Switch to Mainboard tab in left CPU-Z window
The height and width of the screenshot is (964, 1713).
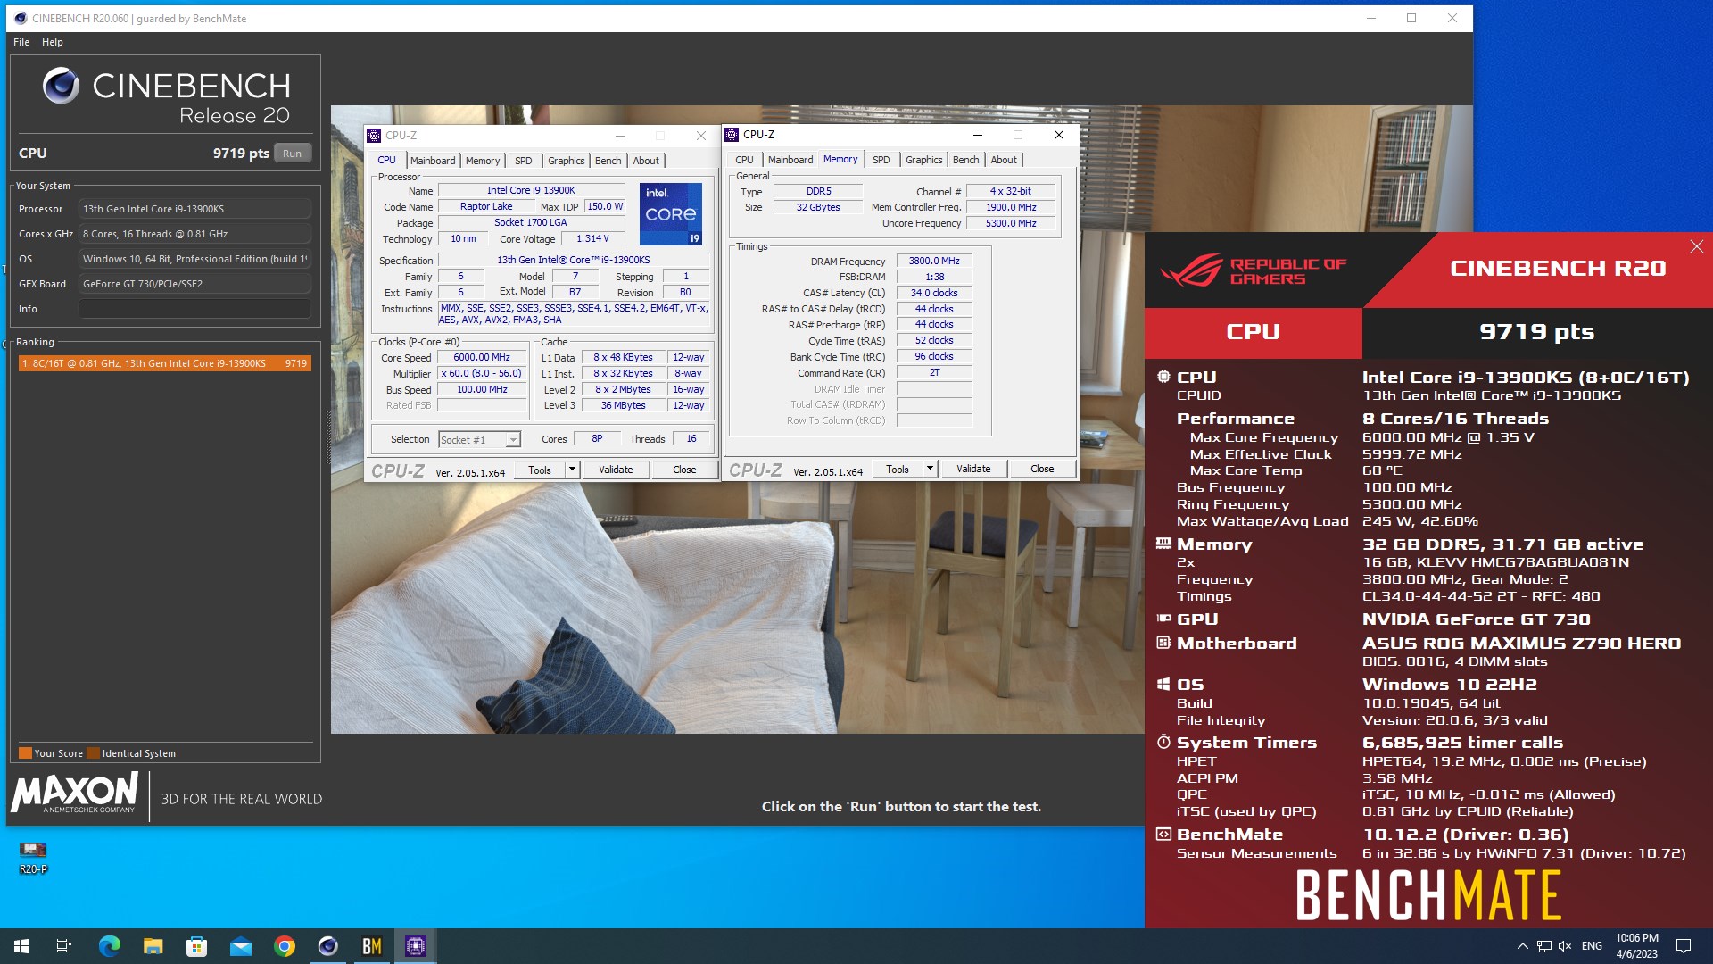click(433, 161)
